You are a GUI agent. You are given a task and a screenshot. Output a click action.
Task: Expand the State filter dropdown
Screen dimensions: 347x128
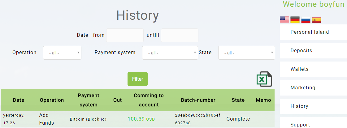(x=246, y=53)
